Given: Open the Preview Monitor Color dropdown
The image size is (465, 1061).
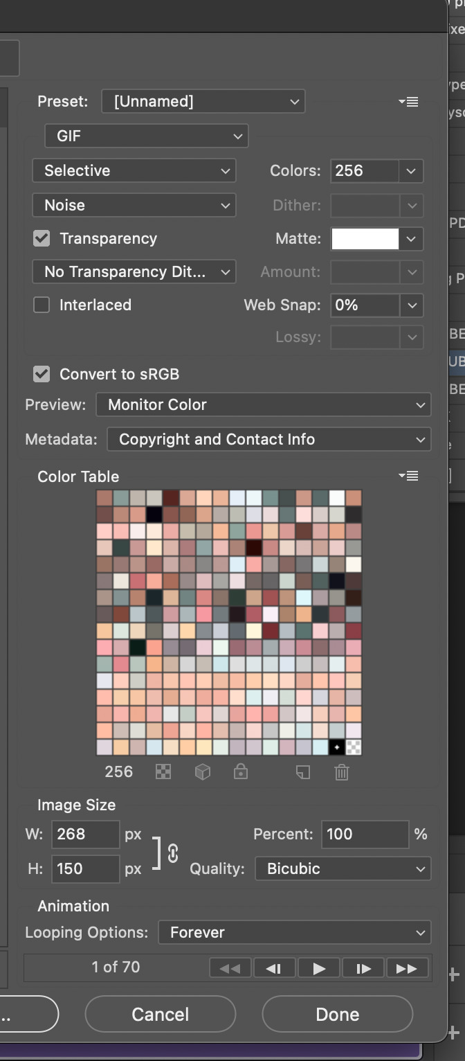Looking at the screenshot, I should point(264,404).
